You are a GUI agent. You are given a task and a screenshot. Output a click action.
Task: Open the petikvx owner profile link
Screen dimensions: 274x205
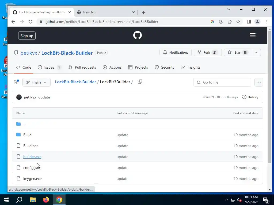tap(29, 53)
